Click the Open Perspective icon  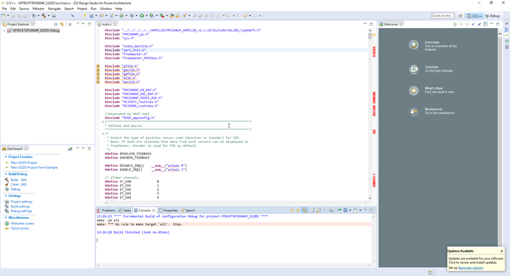click(x=460, y=16)
